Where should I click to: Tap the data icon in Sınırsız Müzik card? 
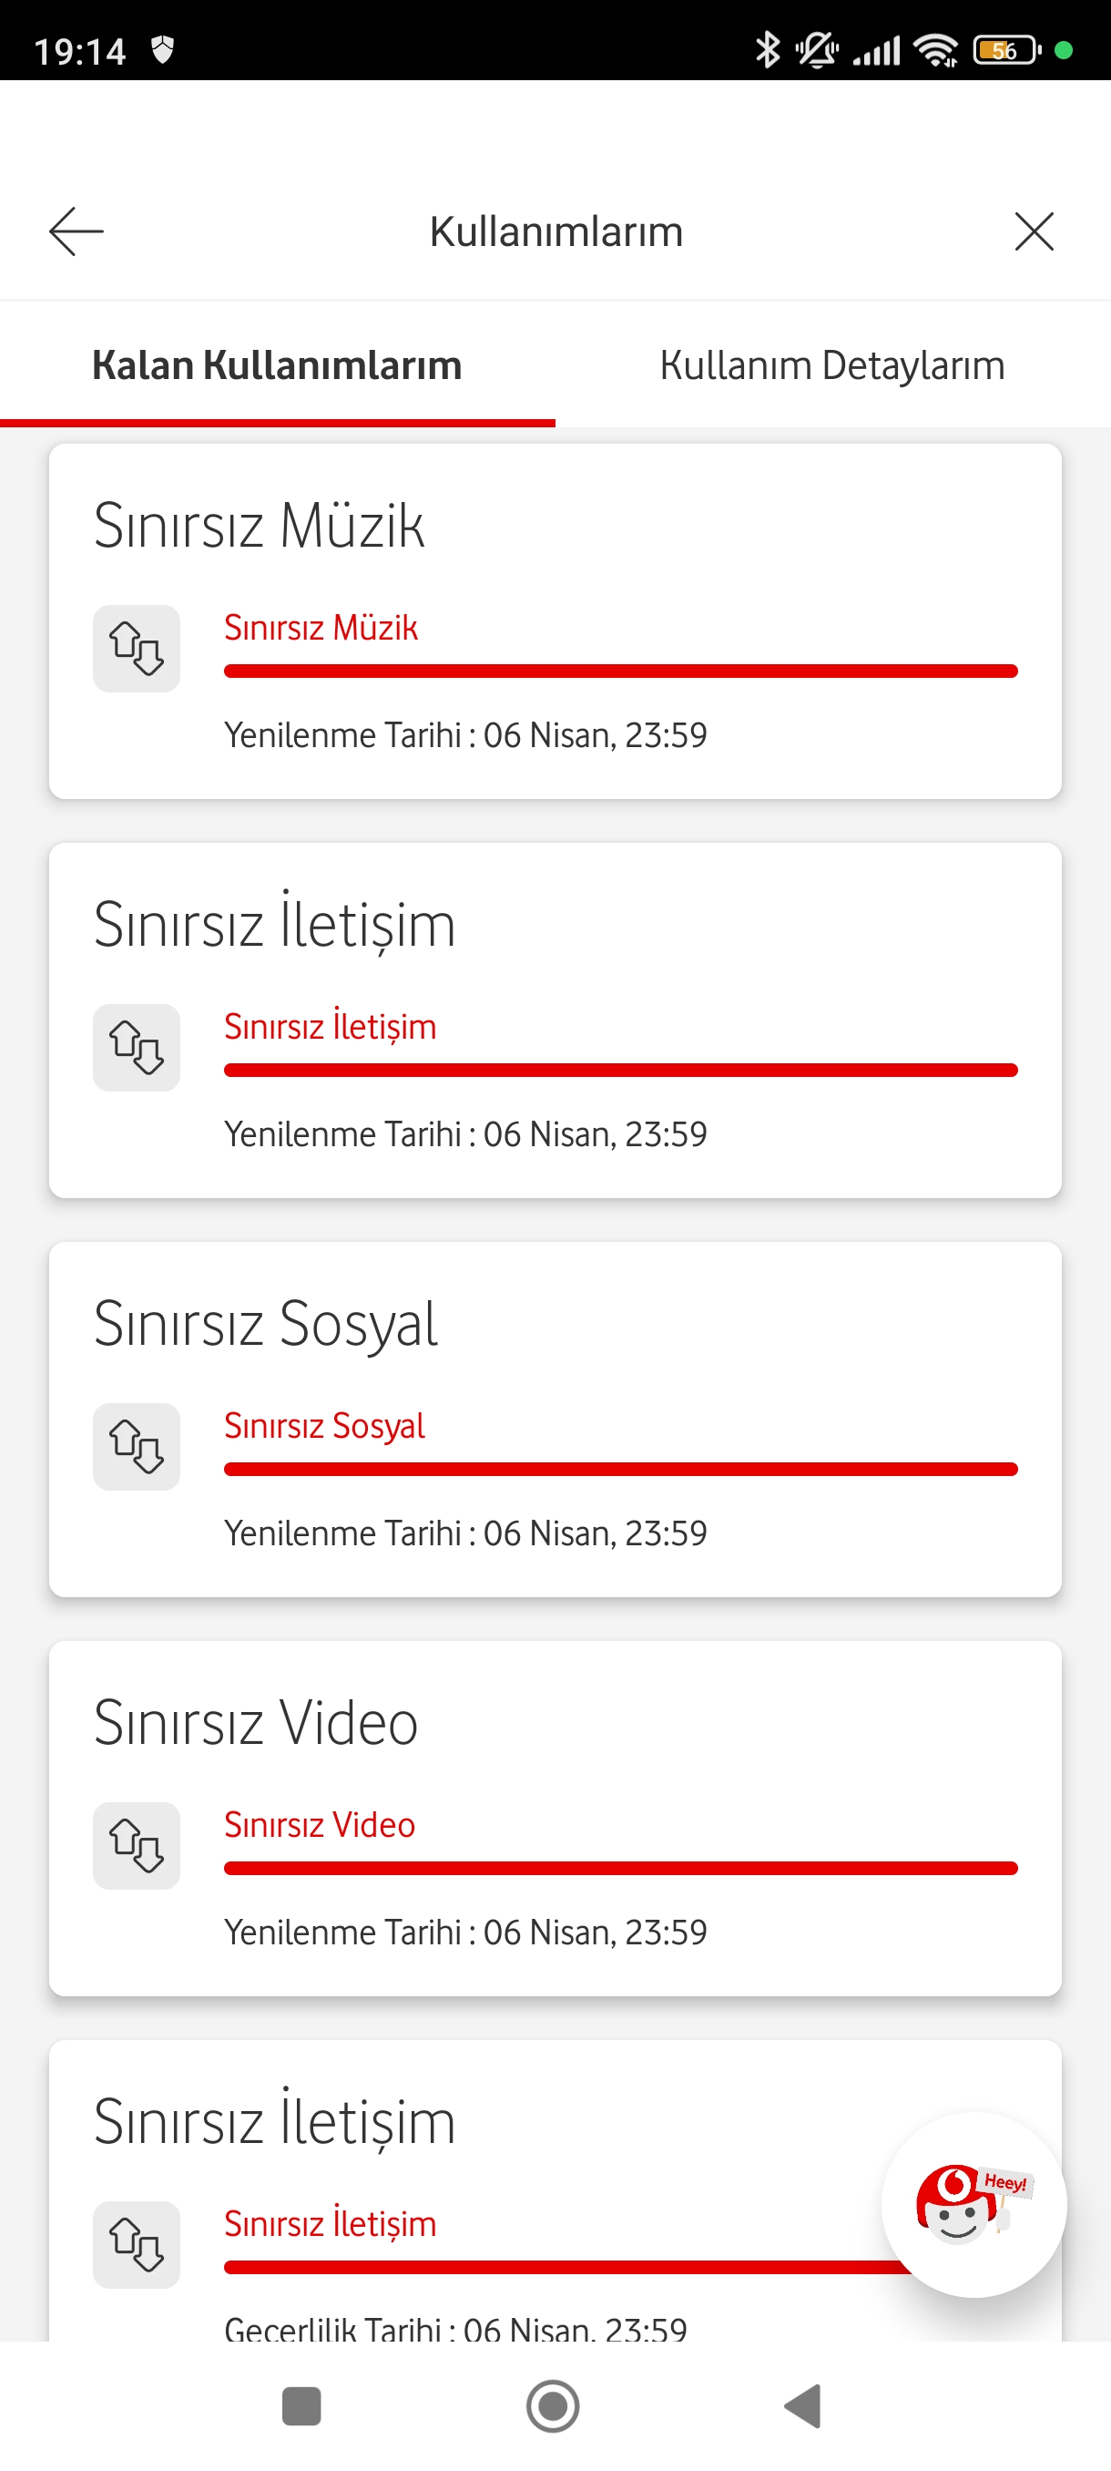[x=136, y=649]
